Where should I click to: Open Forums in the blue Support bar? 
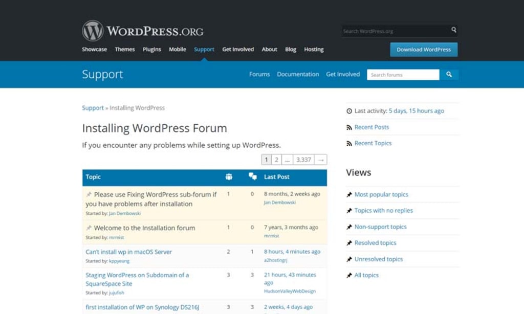click(259, 74)
